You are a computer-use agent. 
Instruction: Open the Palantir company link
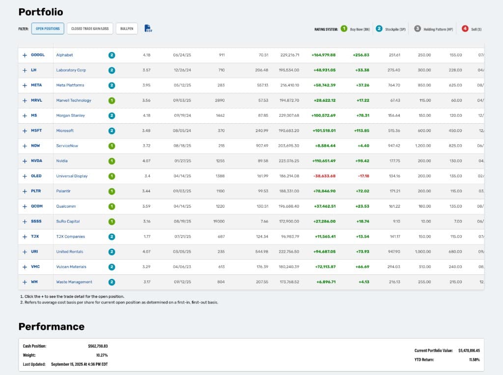point(63,191)
